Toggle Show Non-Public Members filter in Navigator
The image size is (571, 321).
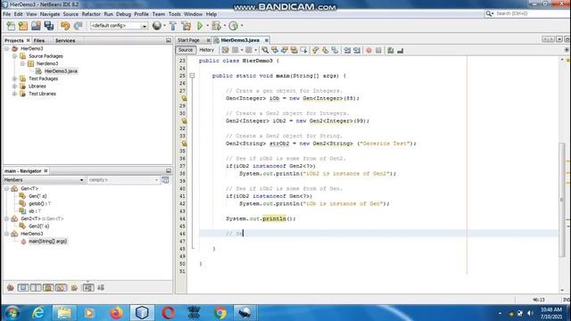[x=48, y=287]
